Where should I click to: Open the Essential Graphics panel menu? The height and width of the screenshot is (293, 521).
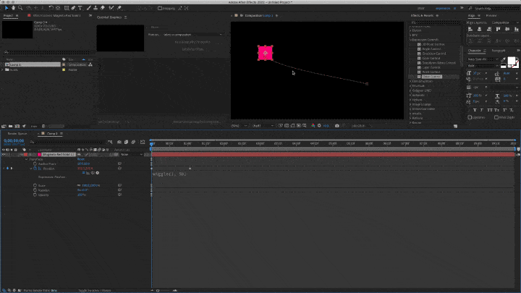pyautogui.click(x=126, y=17)
